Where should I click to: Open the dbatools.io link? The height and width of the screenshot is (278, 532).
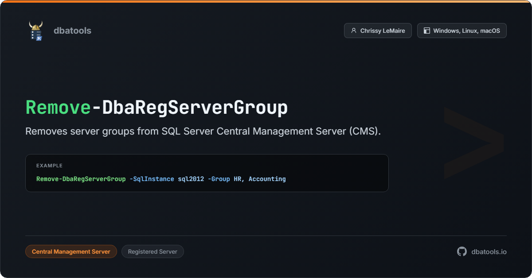coord(489,251)
